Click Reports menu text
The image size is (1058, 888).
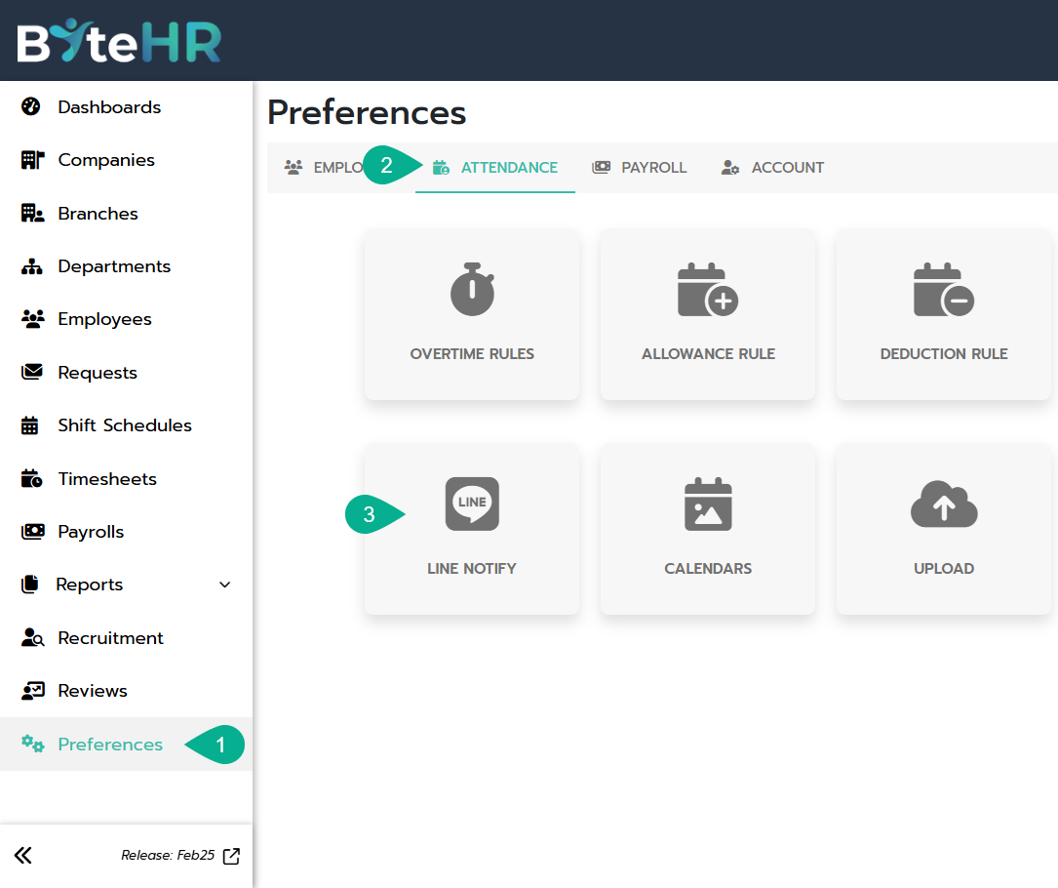coord(89,585)
